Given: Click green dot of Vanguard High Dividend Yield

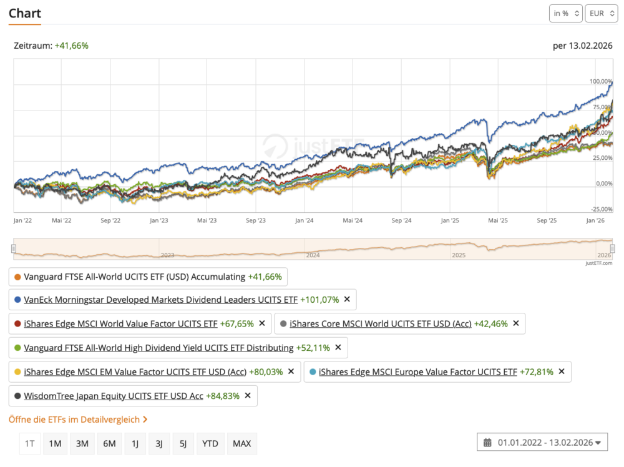Looking at the screenshot, I should pos(17,348).
